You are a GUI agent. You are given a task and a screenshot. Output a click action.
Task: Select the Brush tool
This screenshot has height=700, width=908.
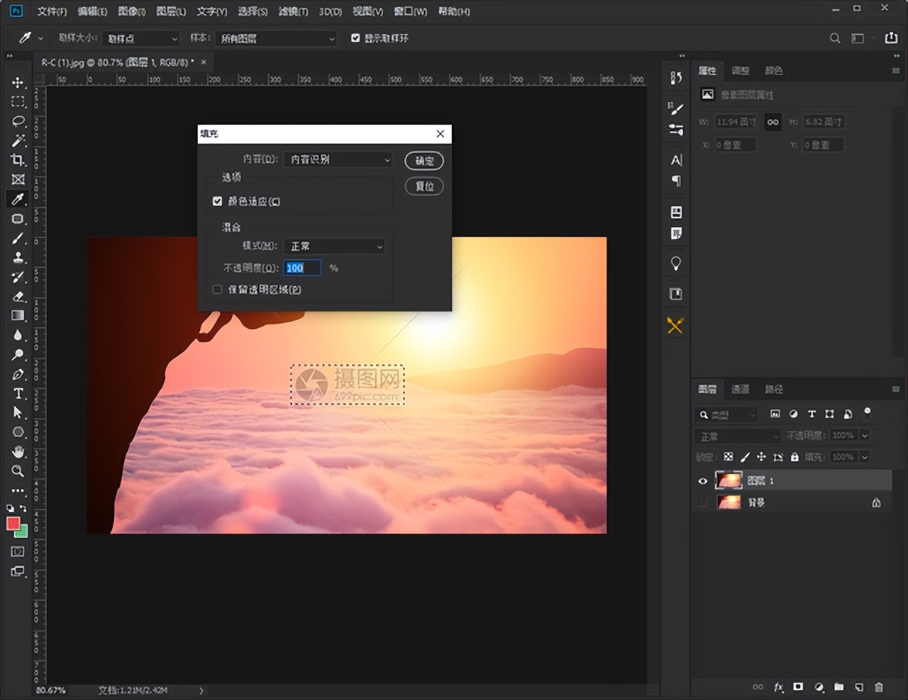[18, 239]
